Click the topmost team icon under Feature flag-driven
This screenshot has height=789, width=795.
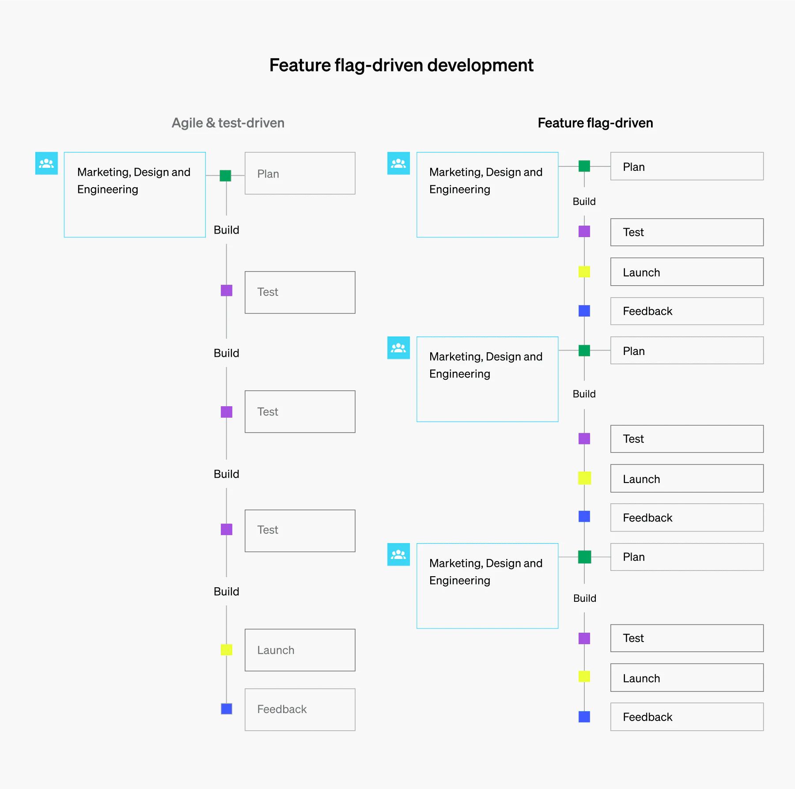pos(398,163)
